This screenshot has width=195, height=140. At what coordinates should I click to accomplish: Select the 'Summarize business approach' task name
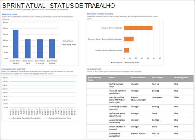point(118,108)
